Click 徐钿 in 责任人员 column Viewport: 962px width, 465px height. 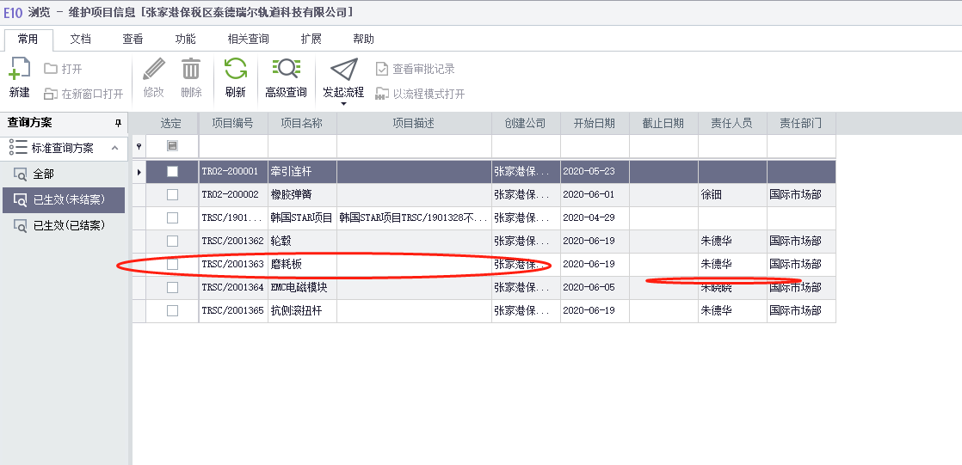(x=712, y=195)
